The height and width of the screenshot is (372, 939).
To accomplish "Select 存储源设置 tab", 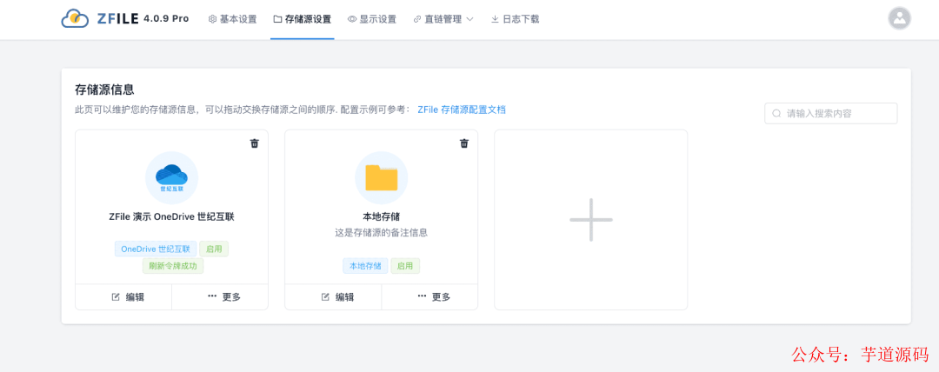I will coord(302,19).
